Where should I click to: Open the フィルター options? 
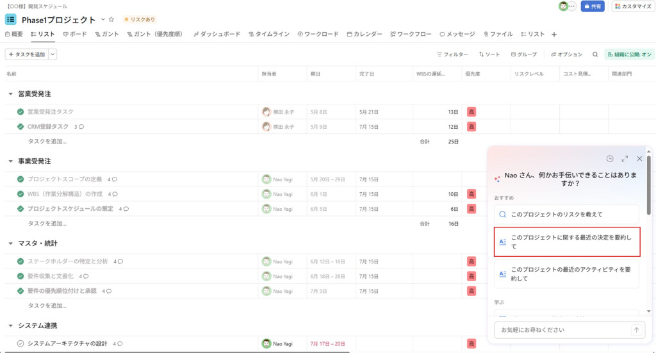452,54
